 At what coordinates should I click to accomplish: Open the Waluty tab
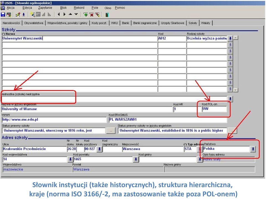[x=206, y=23]
